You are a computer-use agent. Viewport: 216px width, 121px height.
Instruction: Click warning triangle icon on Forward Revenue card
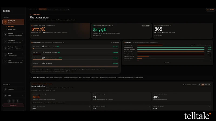32,25
